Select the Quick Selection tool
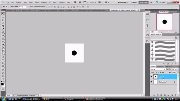Screen dimensions: 180x101 coord(3,23)
